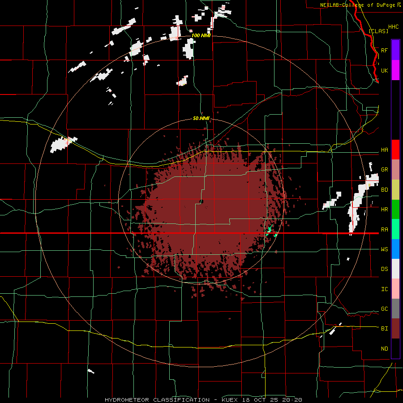Click the UK magenta legend swatch

pyautogui.click(x=395, y=70)
